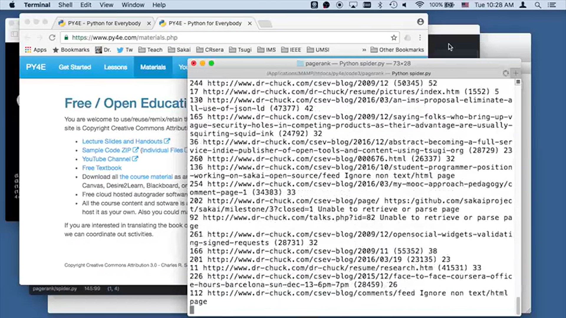Image resolution: width=566 pixels, height=318 pixels.
Task: Click the Terminal tab activity spinner icon
Action: click(506, 73)
